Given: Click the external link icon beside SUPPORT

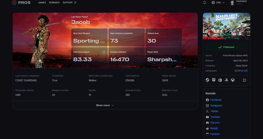Looking at the screenshot, I should pyautogui.click(x=75, y=3).
